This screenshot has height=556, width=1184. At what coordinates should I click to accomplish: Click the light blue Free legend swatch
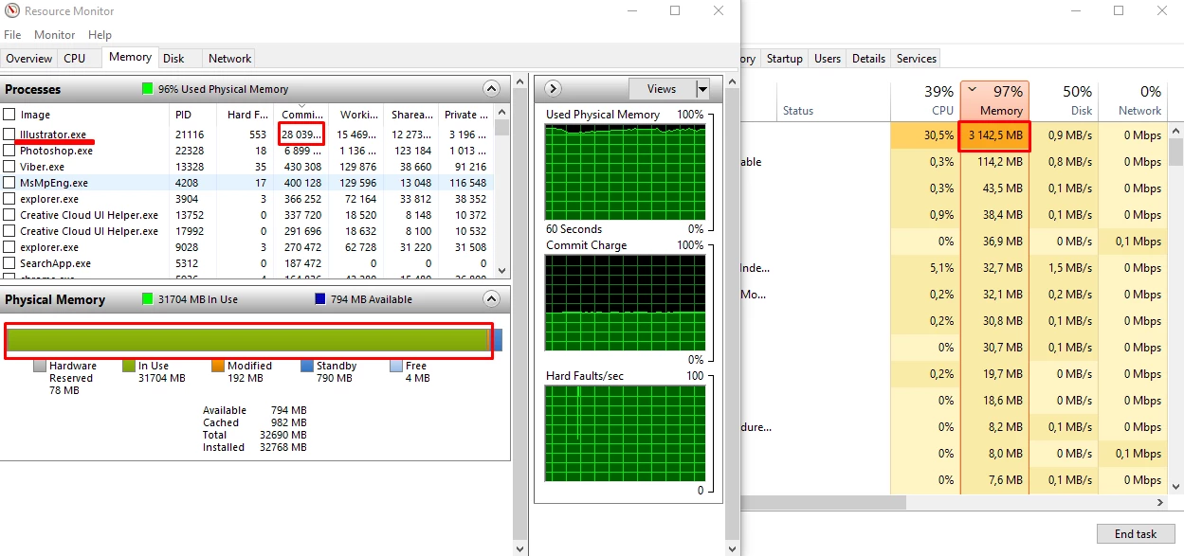(x=396, y=366)
